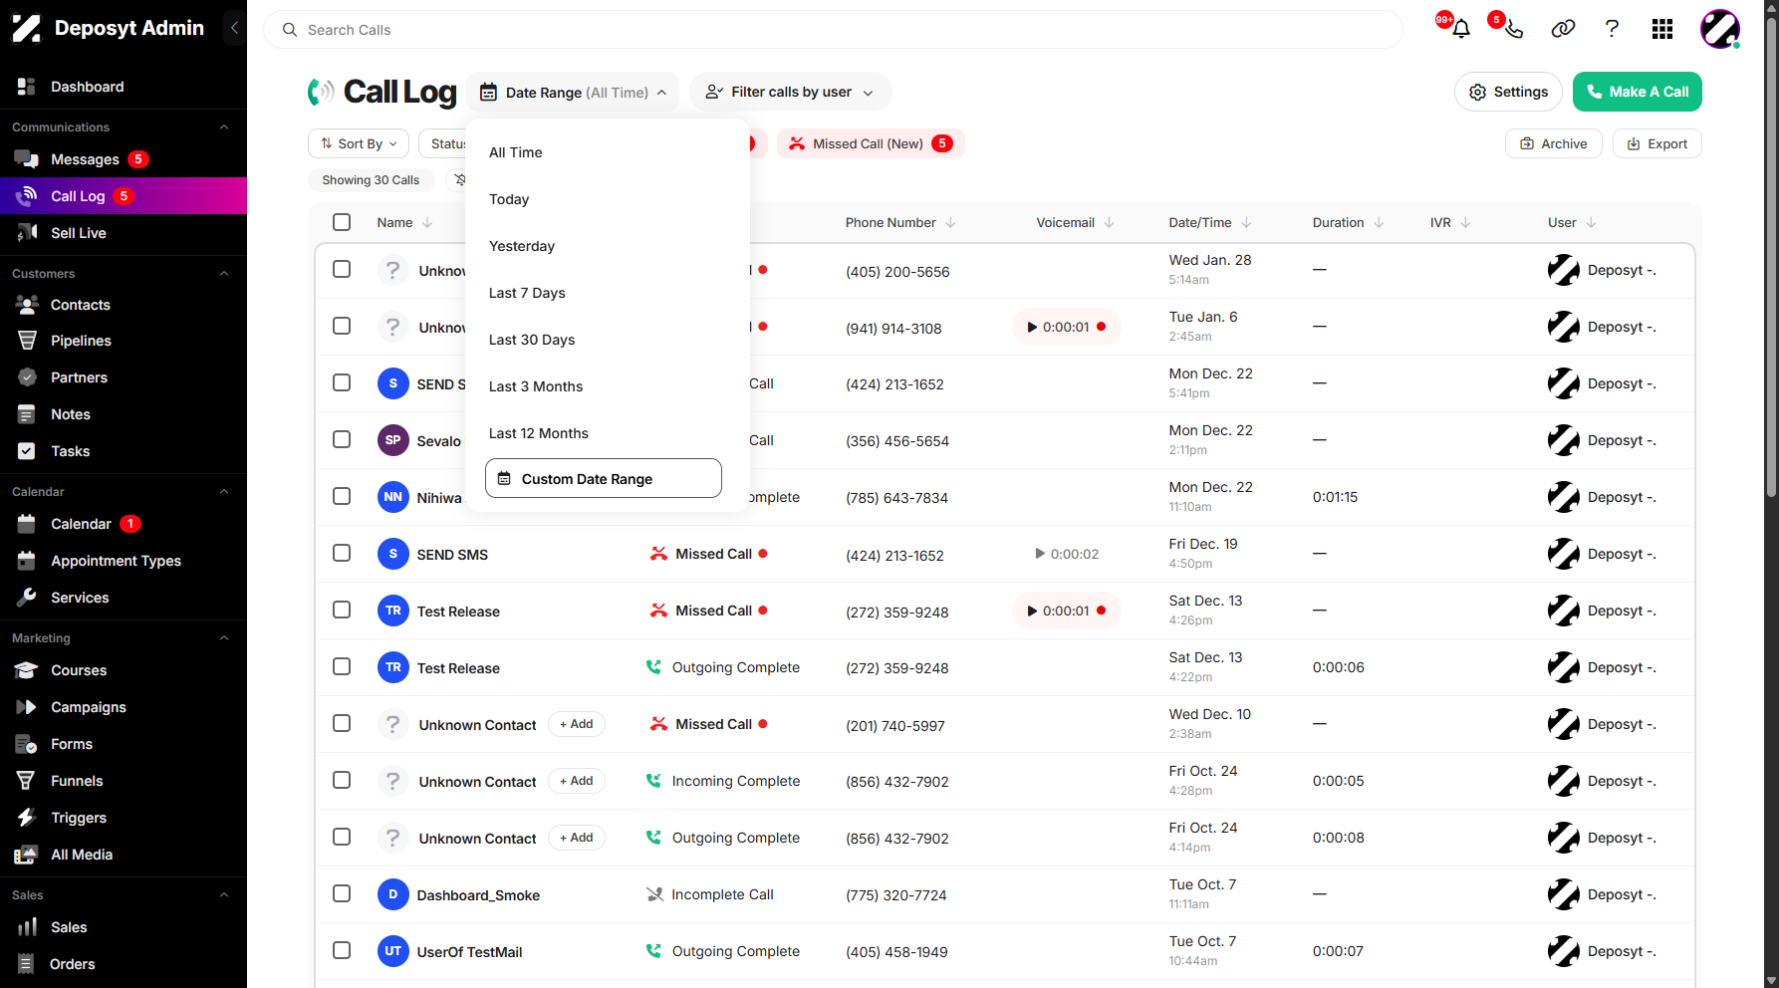Play voicemail for Test Release missed call
Image resolution: width=1779 pixels, height=988 pixels.
click(x=1033, y=611)
